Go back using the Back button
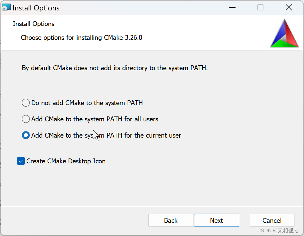304x236 pixels. point(171,220)
